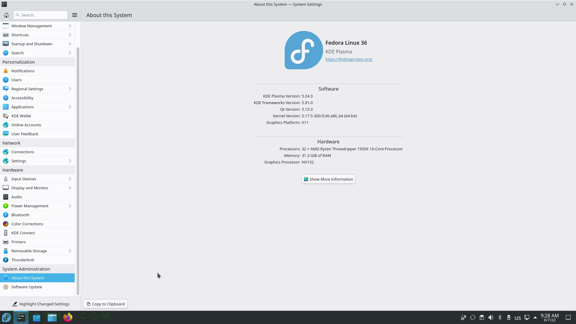Open the Fedora application launcher in taskbar
576x324 pixels.
[x=7, y=317]
